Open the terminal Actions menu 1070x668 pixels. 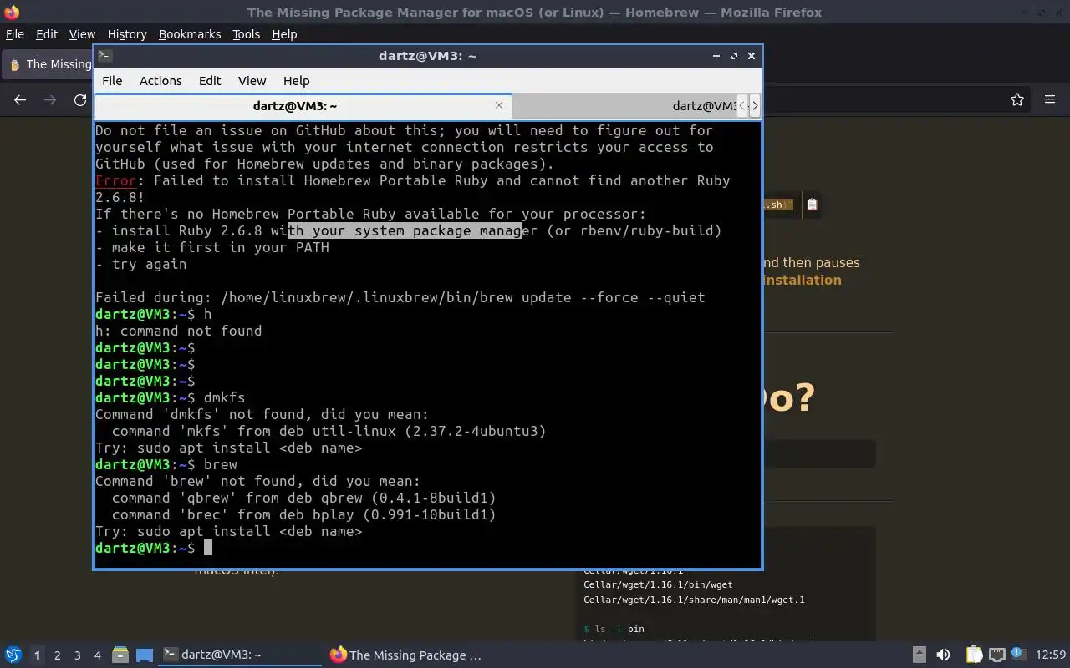(160, 81)
